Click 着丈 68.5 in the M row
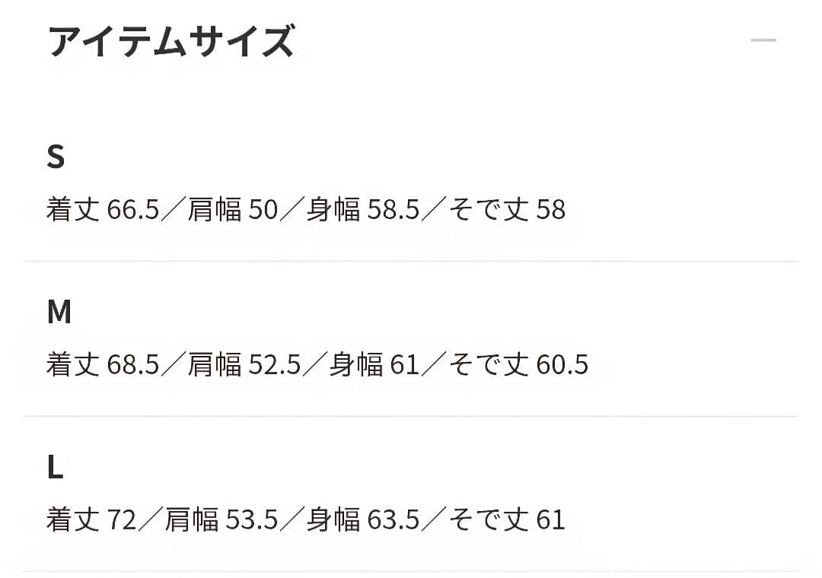The height and width of the screenshot is (578, 822). click(x=103, y=364)
